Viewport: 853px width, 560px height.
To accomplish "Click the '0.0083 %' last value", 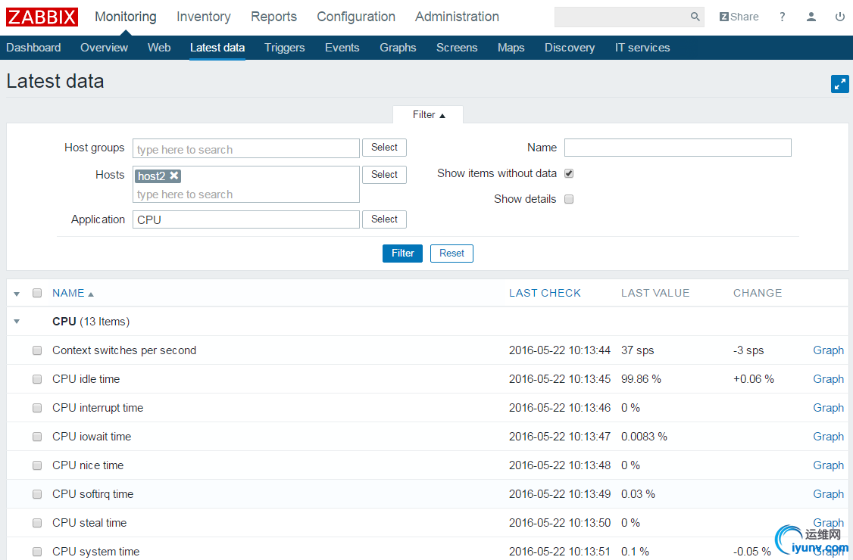I will 644,437.
